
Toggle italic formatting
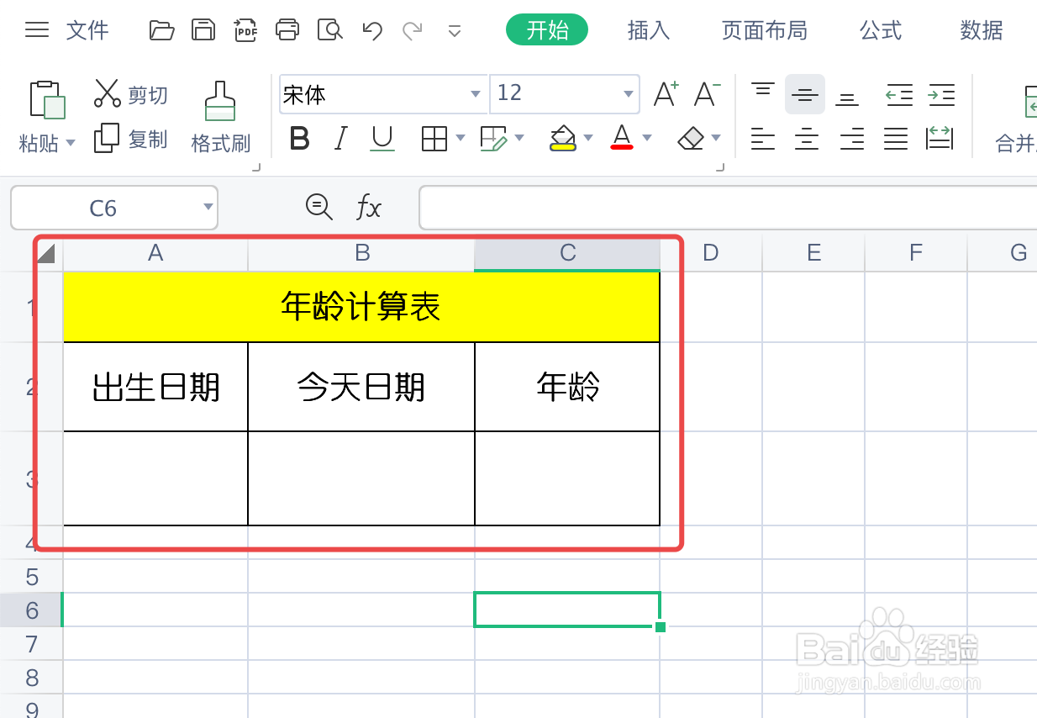[x=340, y=139]
